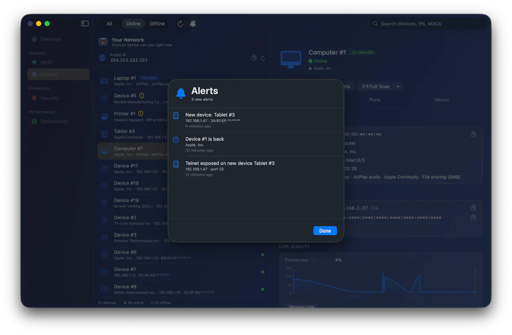Dismiss the Alerts dialog with Done
Image resolution: width=512 pixels, height=335 pixels.
tap(325, 231)
